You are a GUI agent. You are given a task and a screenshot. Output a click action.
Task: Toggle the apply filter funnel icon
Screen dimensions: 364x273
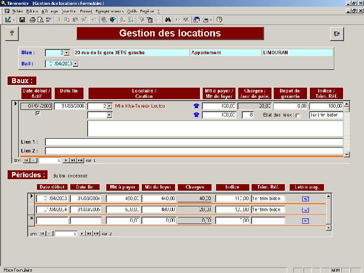click(158, 20)
